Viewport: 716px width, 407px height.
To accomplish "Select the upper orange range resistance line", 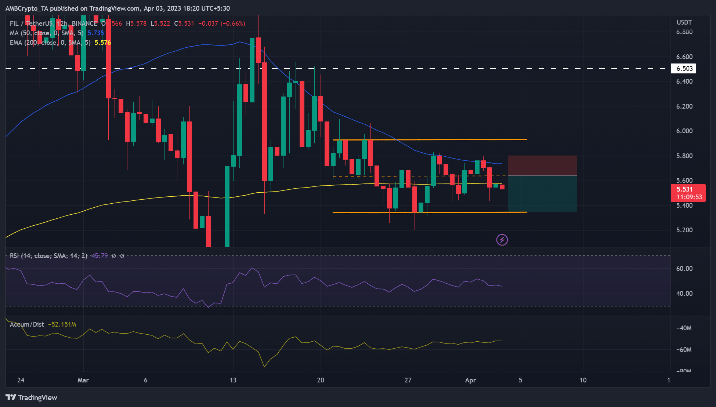I will pos(430,139).
